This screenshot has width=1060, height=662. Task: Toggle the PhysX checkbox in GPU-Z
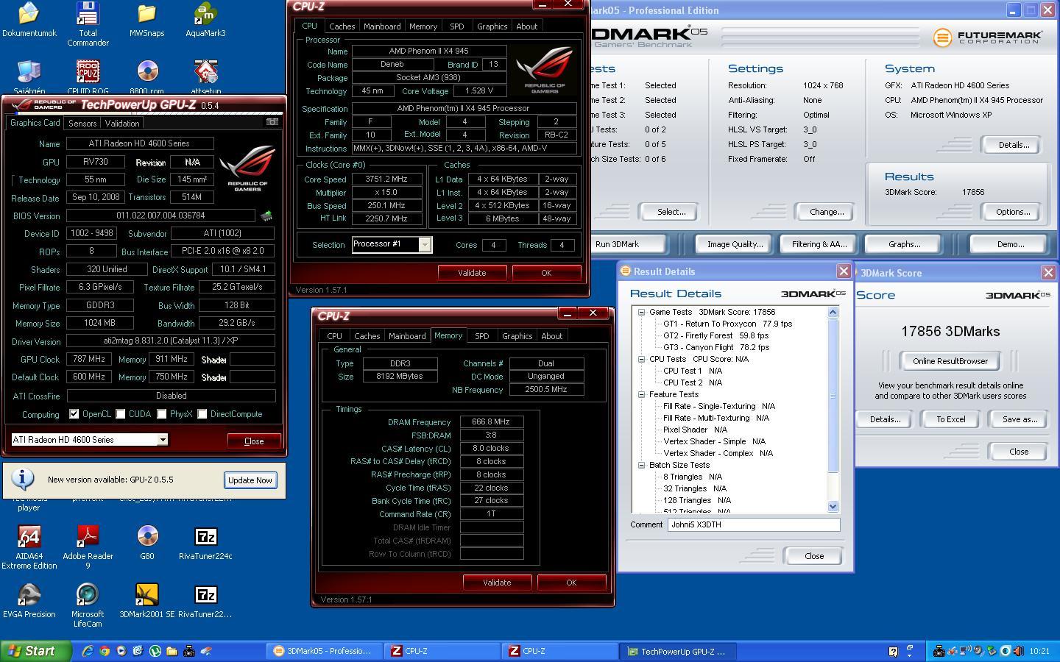coord(162,414)
